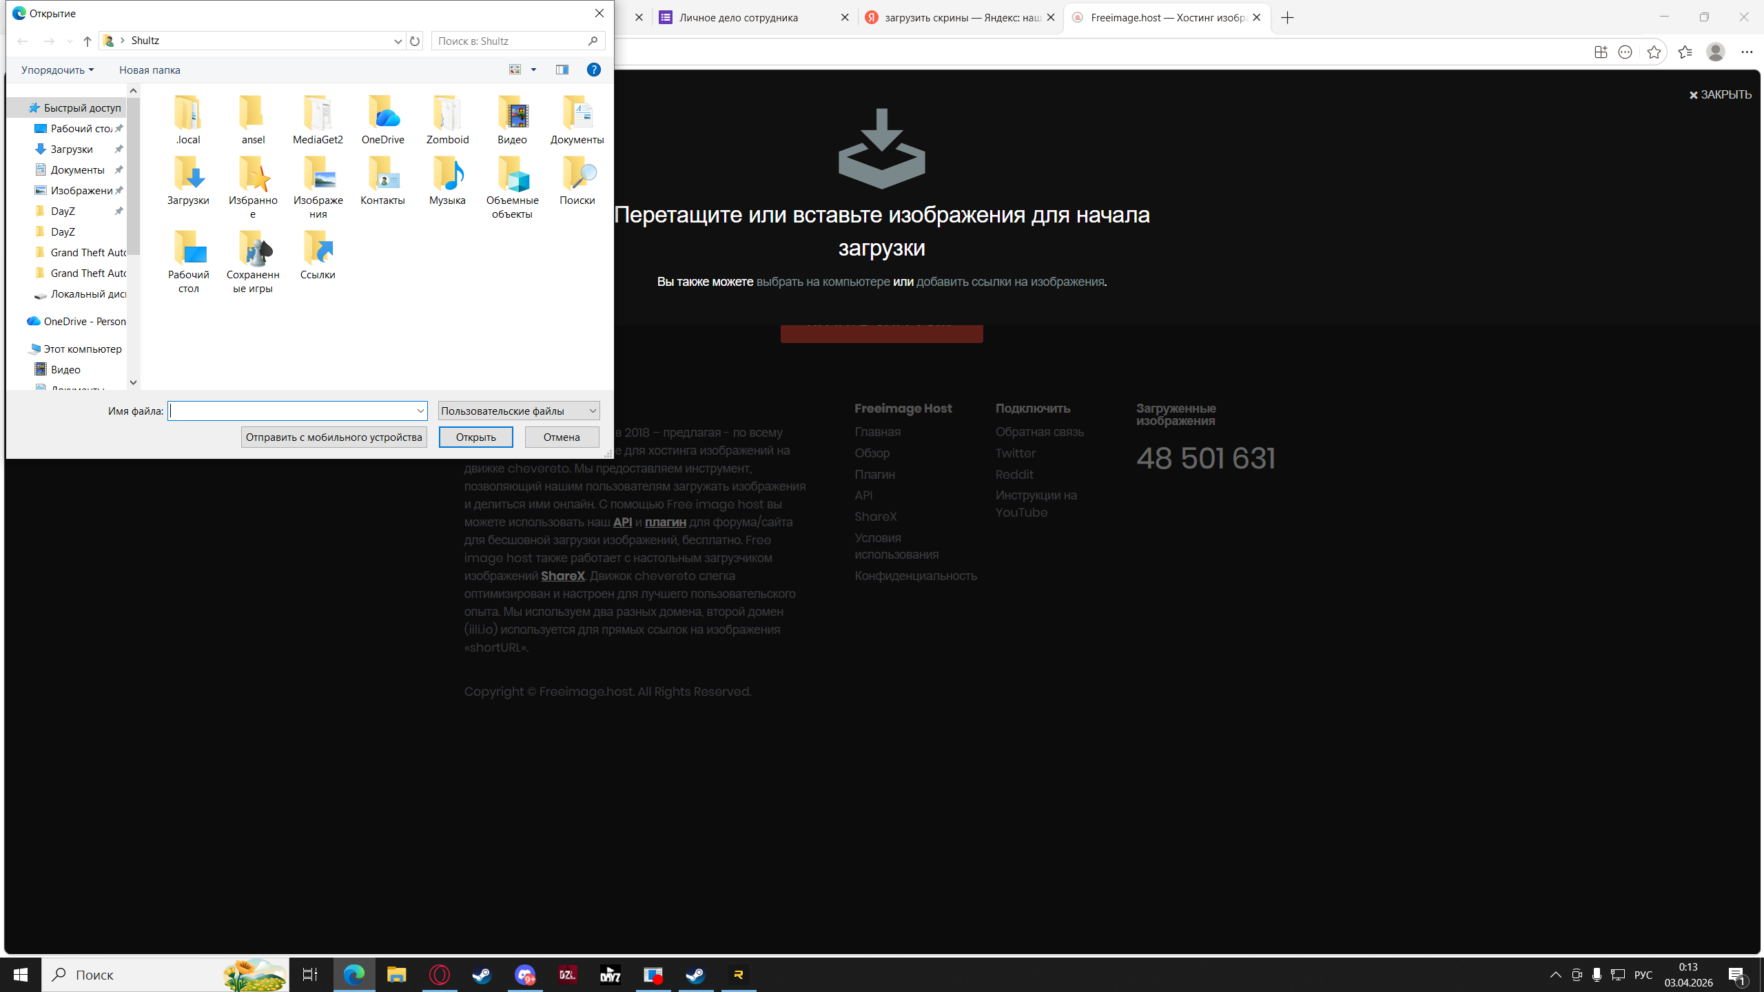Click the Shultz breadcrumb chevron
Image resolution: width=1764 pixels, height=992 pixels.
(x=123, y=41)
